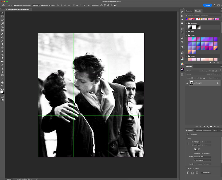222x180 pixels.
Task: Click the foreground color swatch
Action: pos(2,92)
